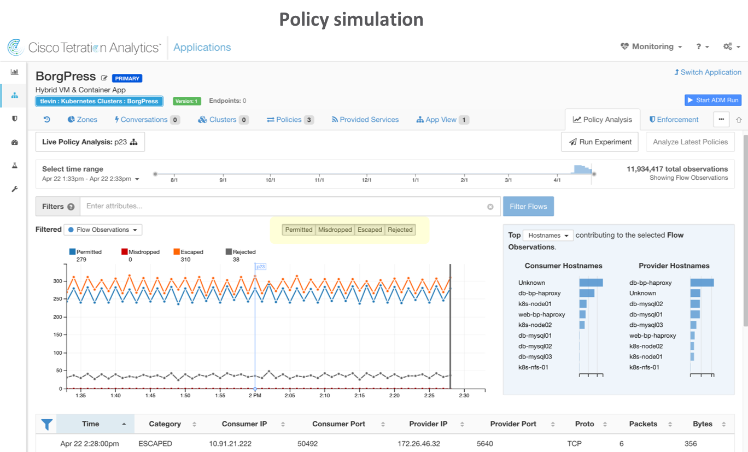Open the wrench maintenance icon in sidebar
The image size is (748, 452).
click(14, 189)
